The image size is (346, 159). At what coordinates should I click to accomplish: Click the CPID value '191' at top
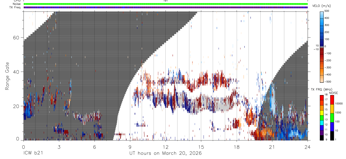pos(165,1)
